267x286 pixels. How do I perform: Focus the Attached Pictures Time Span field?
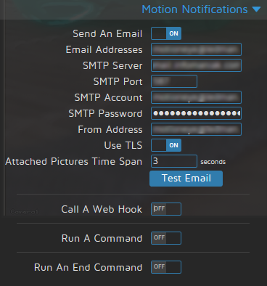click(174, 161)
